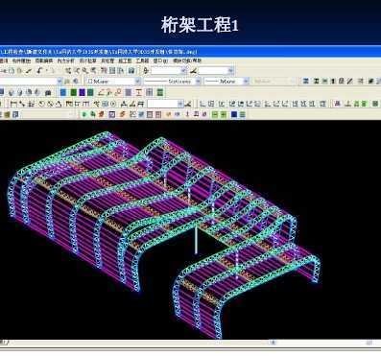Click the orange-red icon in the bottom toolbar row
The width and height of the screenshot is (381, 356).
[x=101, y=114]
